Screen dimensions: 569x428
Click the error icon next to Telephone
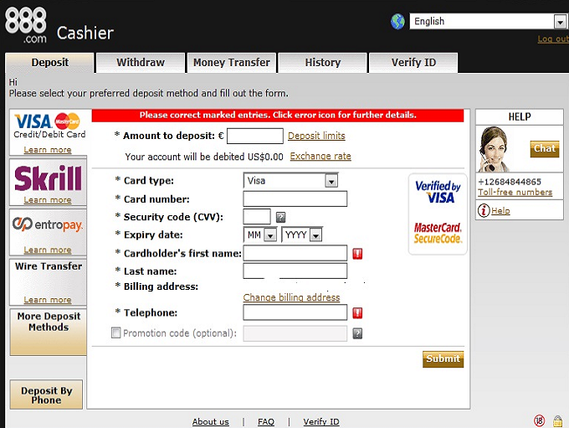tap(357, 312)
